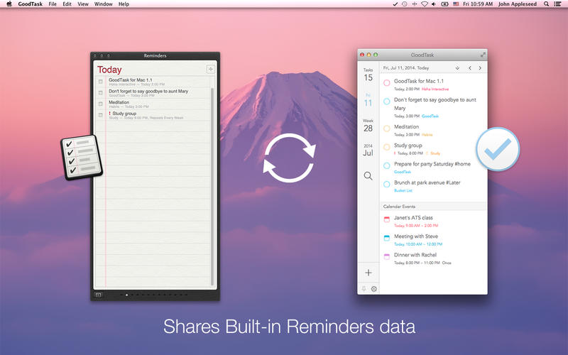Click the volume icon in menu bar
This screenshot has height=355, width=568.
[x=434, y=4]
